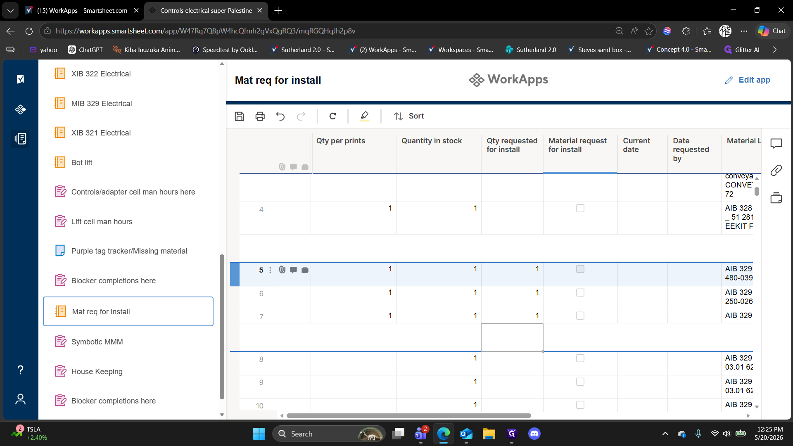Open WorkApps icon in left rail
Screen dimensions: 793x446
20,109
